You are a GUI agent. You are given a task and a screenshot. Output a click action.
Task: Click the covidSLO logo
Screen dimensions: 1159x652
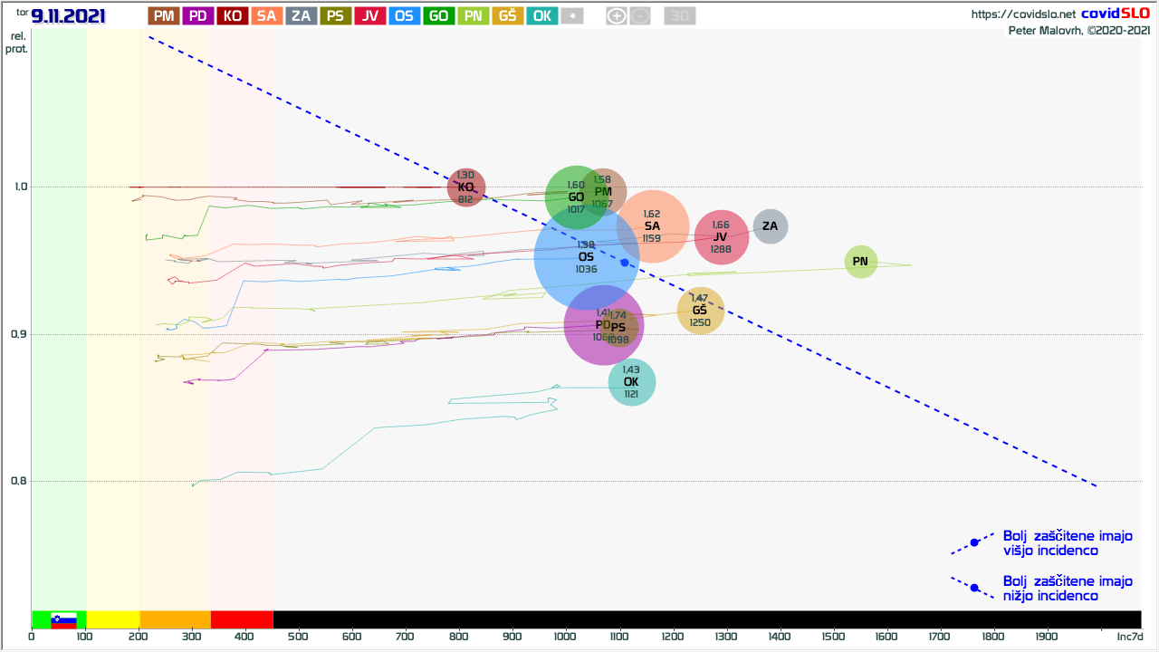pos(1116,14)
